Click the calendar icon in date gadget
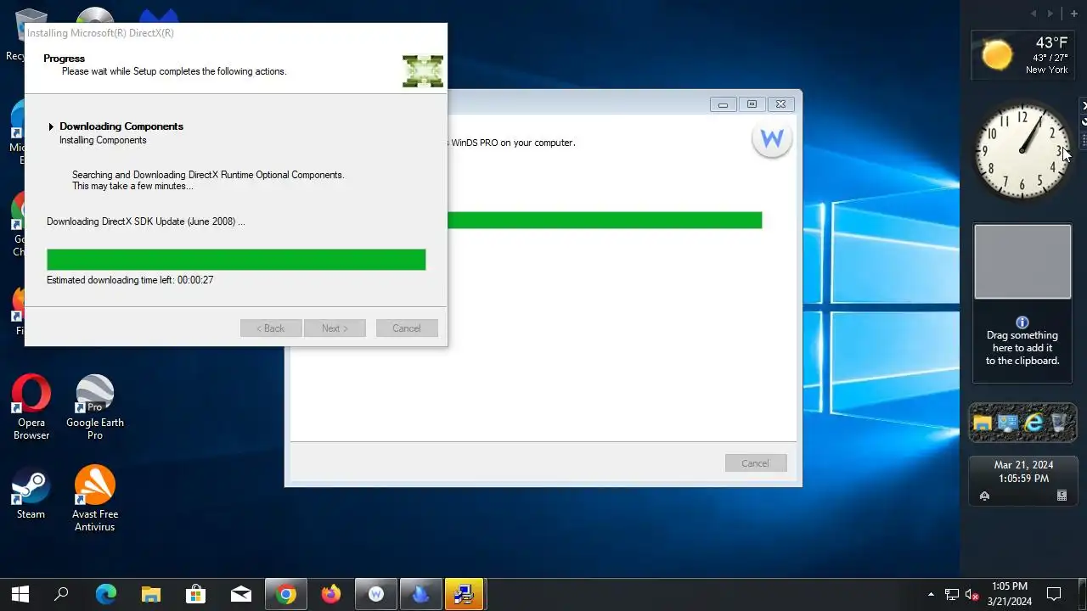 tap(1062, 496)
